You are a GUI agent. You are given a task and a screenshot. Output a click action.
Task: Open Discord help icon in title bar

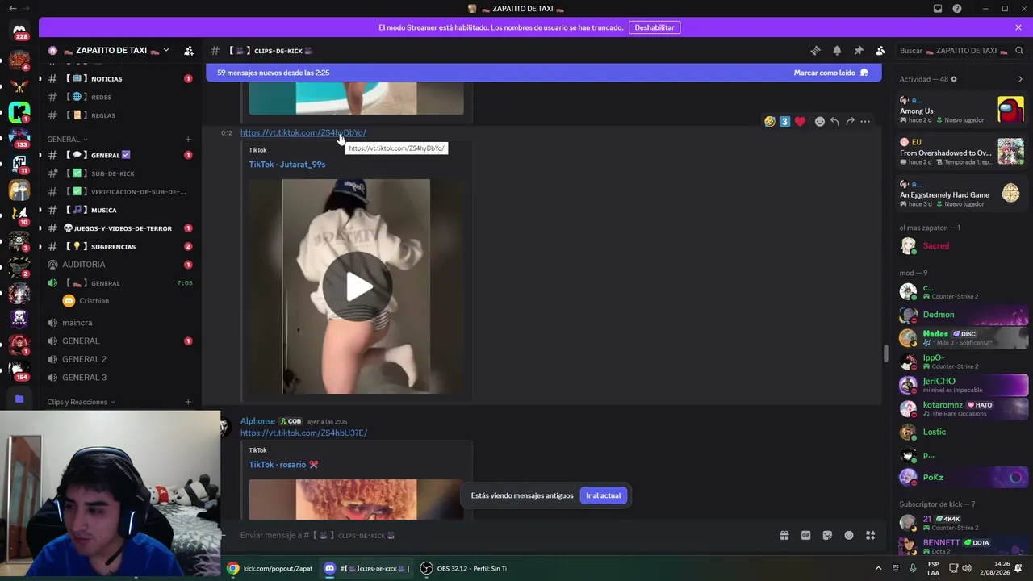pyautogui.click(x=957, y=9)
